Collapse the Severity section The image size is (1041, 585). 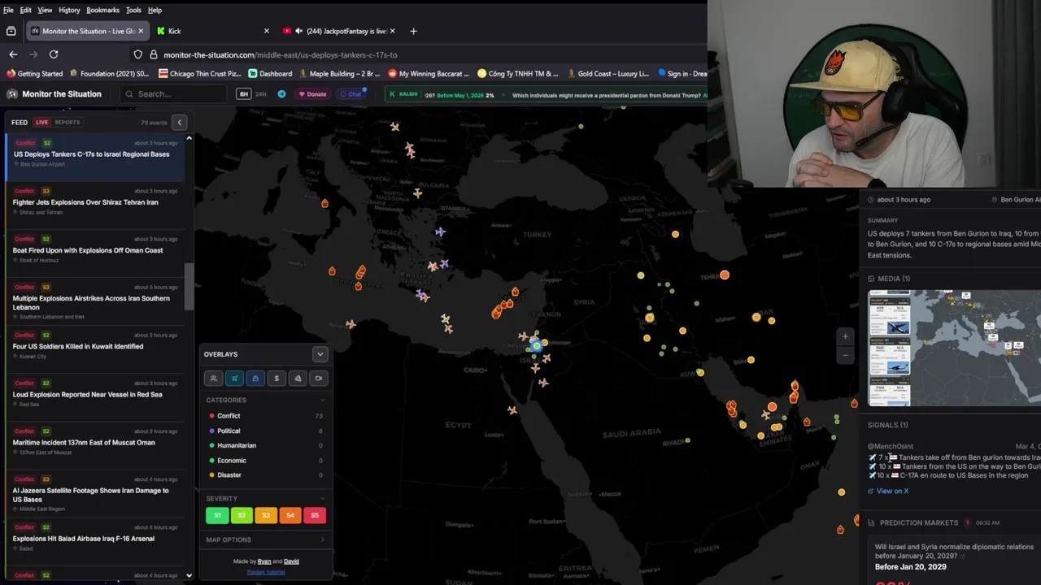coord(322,498)
